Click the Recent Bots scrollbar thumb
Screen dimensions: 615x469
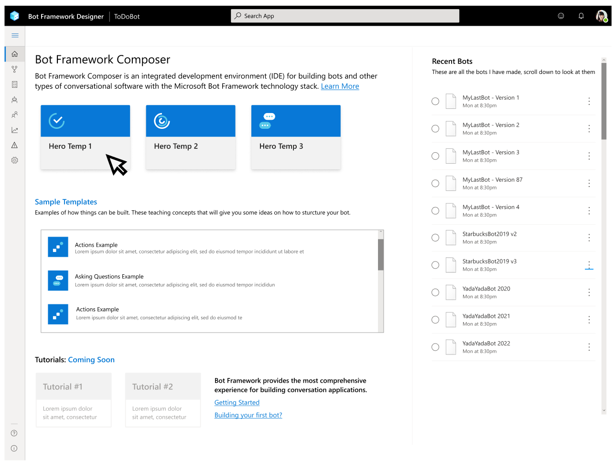click(x=604, y=101)
